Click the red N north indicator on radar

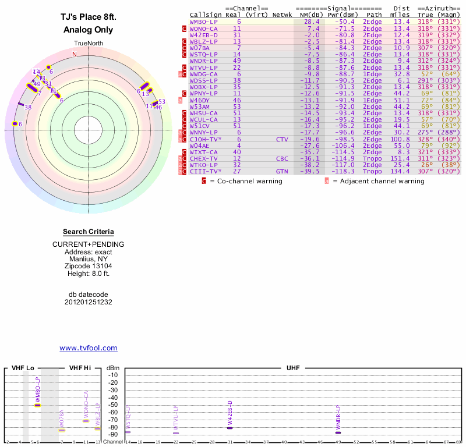[x=74, y=54]
